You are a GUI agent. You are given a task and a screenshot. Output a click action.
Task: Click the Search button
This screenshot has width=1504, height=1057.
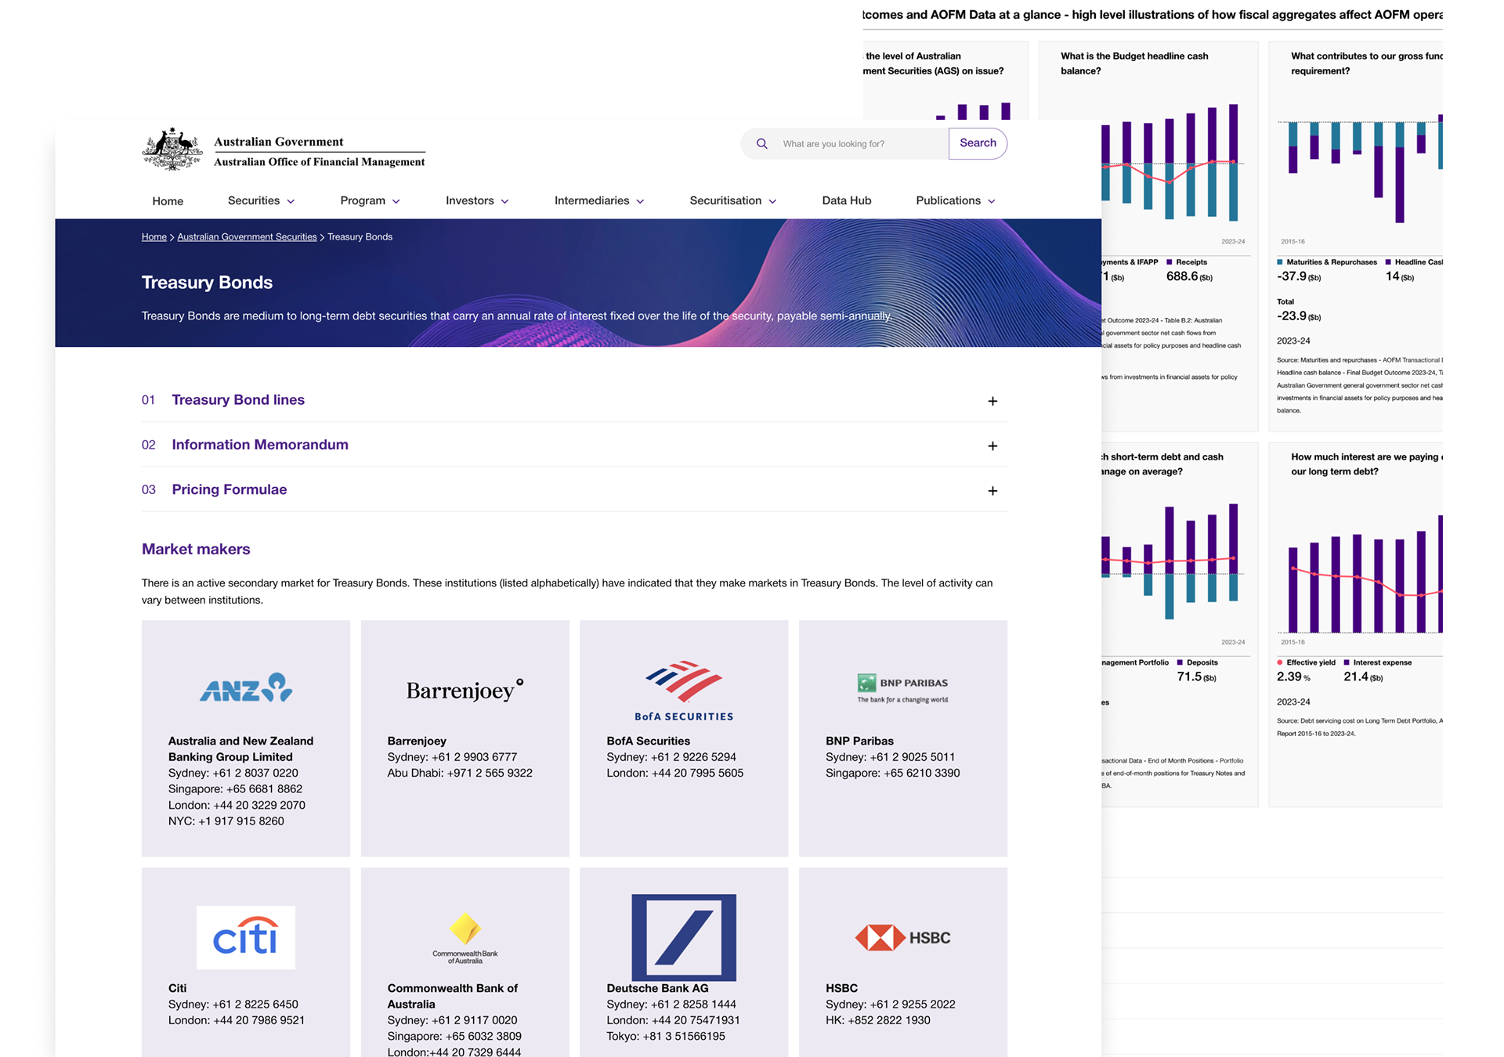pyautogui.click(x=978, y=143)
